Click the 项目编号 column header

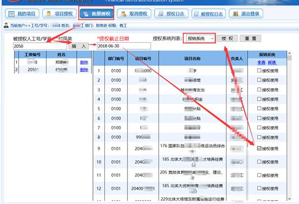pos(143,58)
